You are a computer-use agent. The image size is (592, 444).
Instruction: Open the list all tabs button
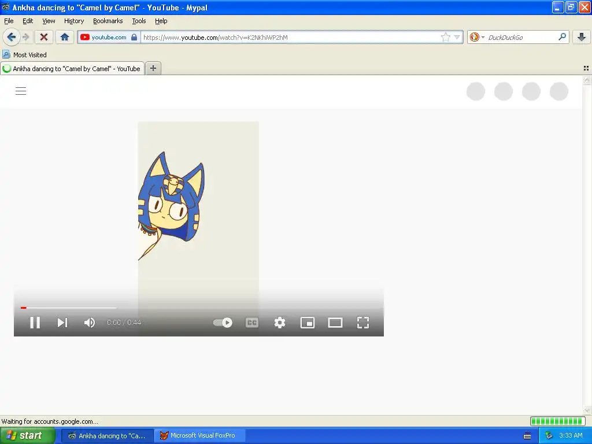tap(586, 68)
